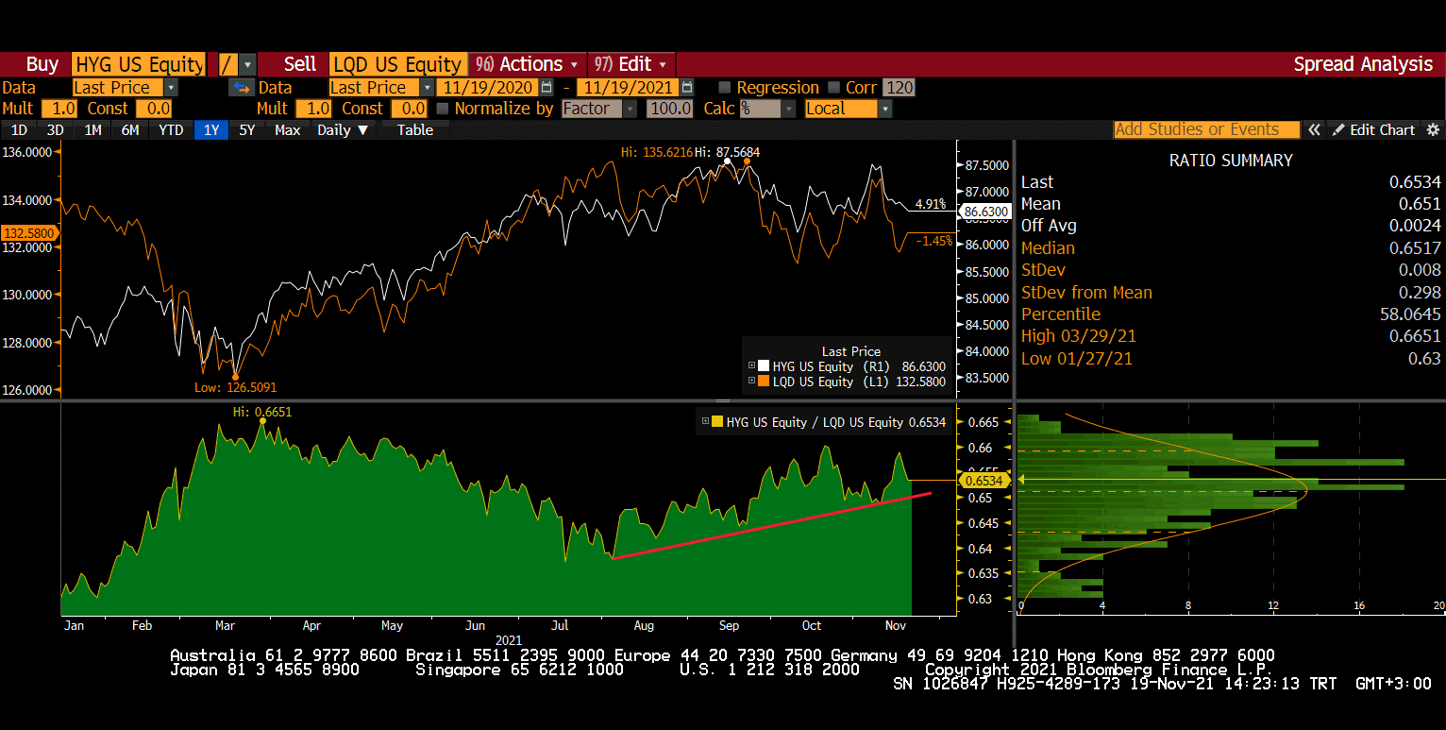Switch to Table view
The height and width of the screenshot is (730, 1446).
tap(414, 130)
